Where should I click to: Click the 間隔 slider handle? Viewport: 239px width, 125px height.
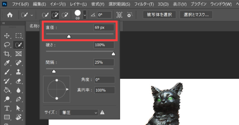tap(54, 71)
